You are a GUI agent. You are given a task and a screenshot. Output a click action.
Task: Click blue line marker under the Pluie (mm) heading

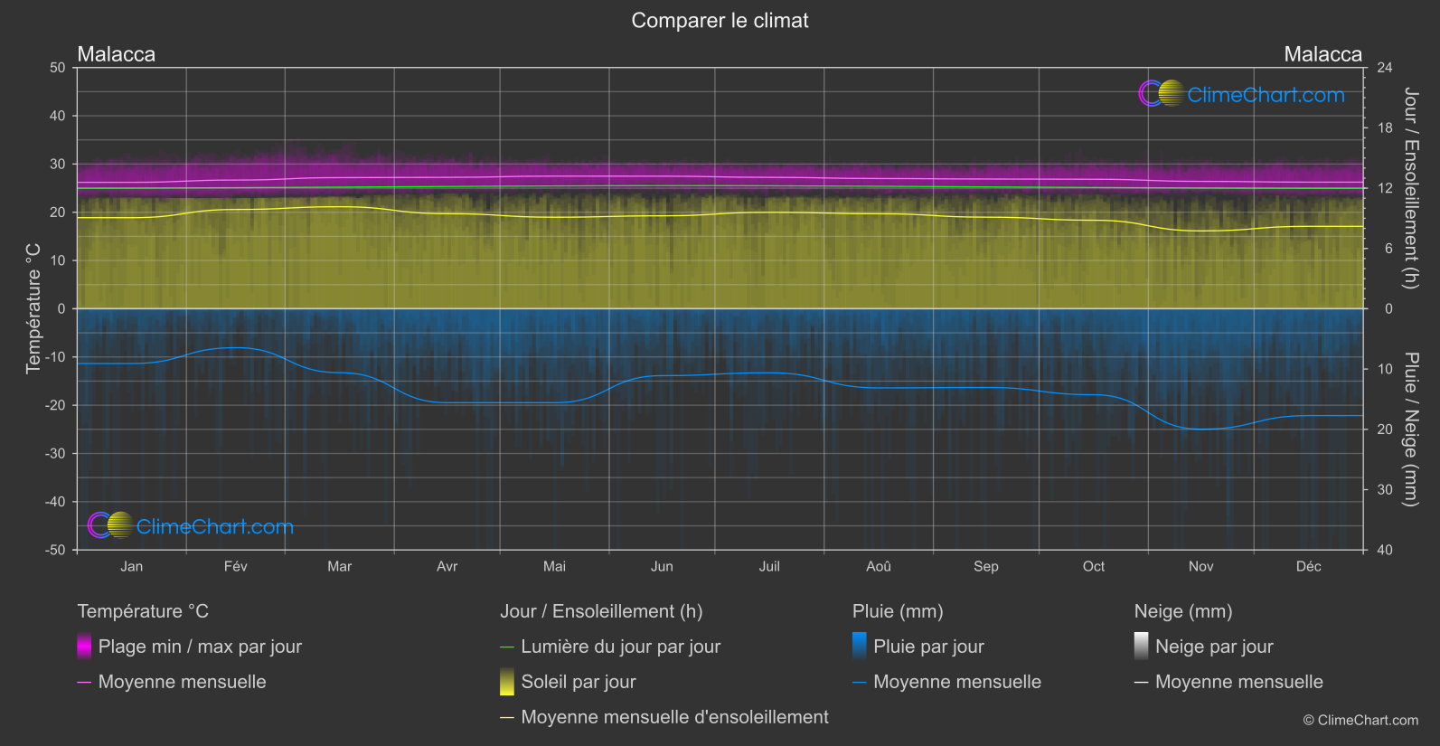click(x=860, y=683)
